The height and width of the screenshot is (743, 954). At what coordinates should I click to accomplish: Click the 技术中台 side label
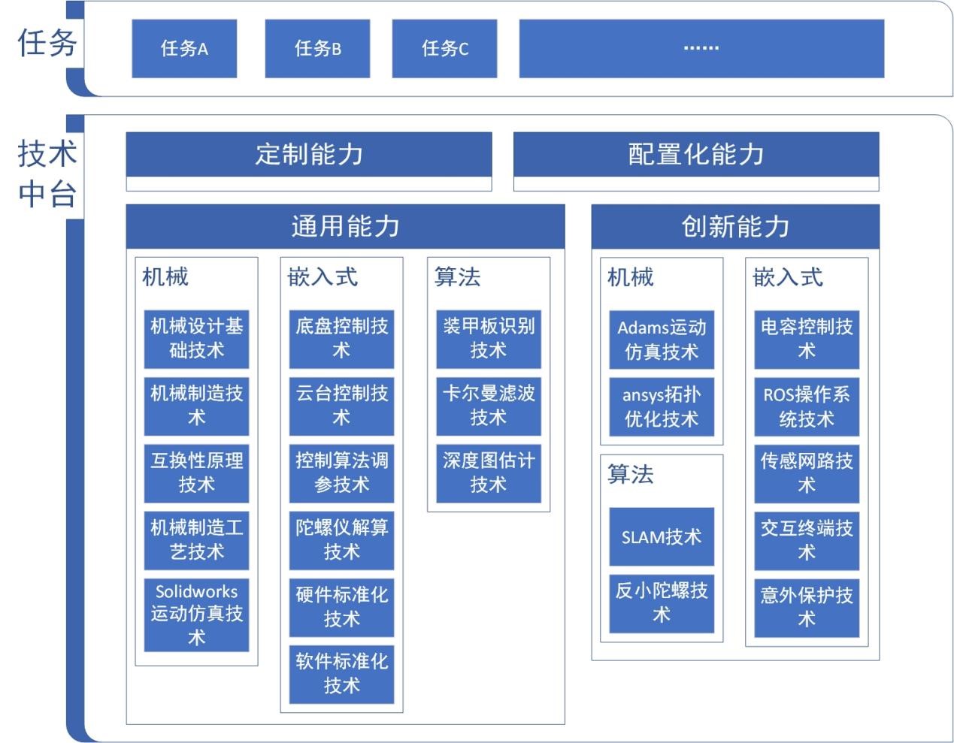[47, 174]
